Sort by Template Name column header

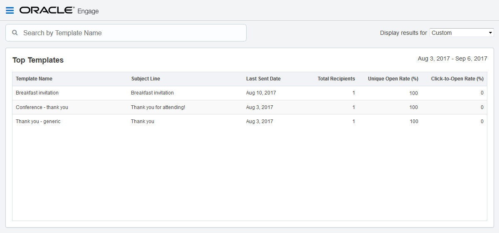click(34, 79)
